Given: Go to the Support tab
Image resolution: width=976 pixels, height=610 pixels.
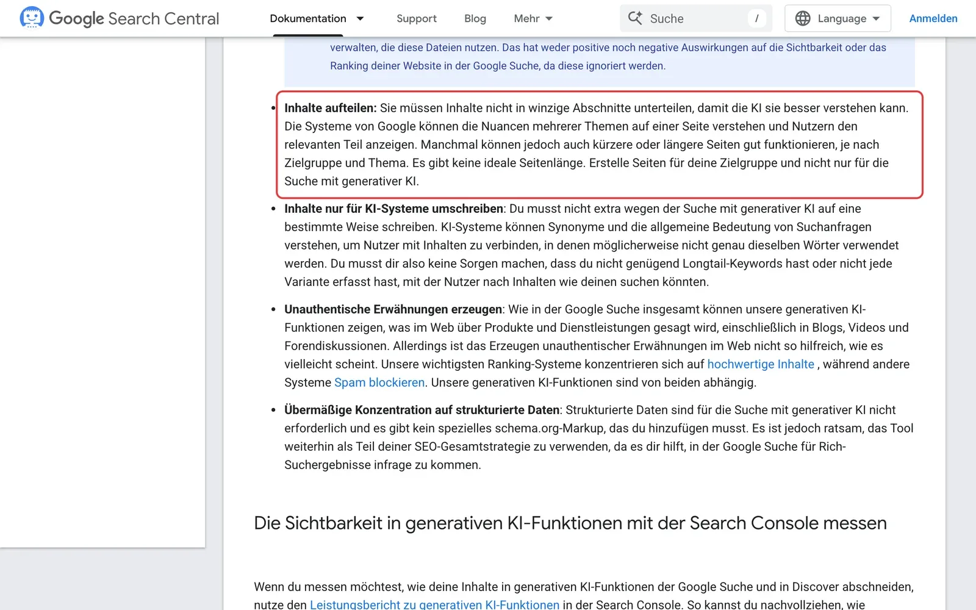Looking at the screenshot, I should (x=417, y=18).
